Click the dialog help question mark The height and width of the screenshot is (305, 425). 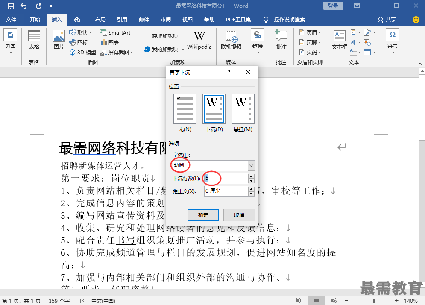click(229, 72)
